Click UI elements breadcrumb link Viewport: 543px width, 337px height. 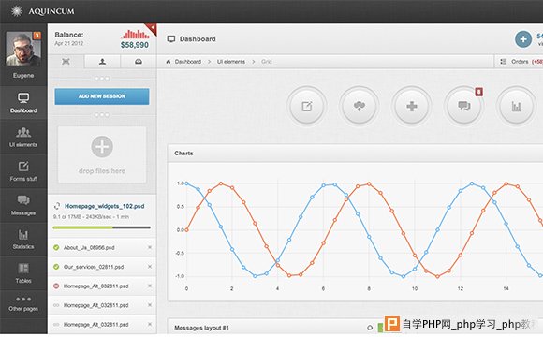tap(231, 62)
